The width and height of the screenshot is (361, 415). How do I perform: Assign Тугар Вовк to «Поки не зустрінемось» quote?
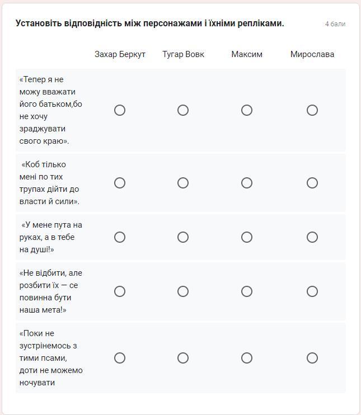tap(183, 358)
